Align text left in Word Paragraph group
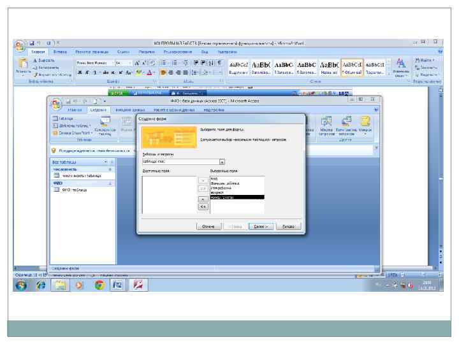 pyautogui.click(x=163, y=73)
